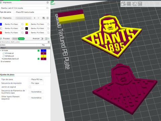
Task: Enable the Jarrón en espiral checkbox
Action: click(30, 87)
